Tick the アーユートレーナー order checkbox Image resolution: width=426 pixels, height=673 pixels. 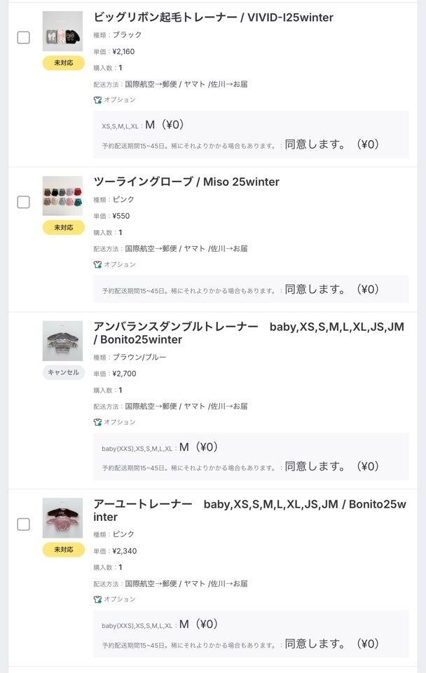coord(23,524)
